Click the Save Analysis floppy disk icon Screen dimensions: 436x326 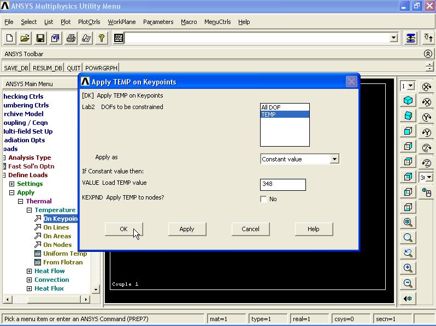point(40,38)
